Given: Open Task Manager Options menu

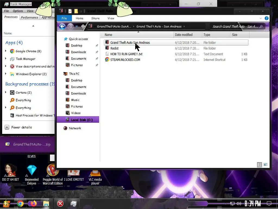Looking at the screenshot, I should coord(18,11).
